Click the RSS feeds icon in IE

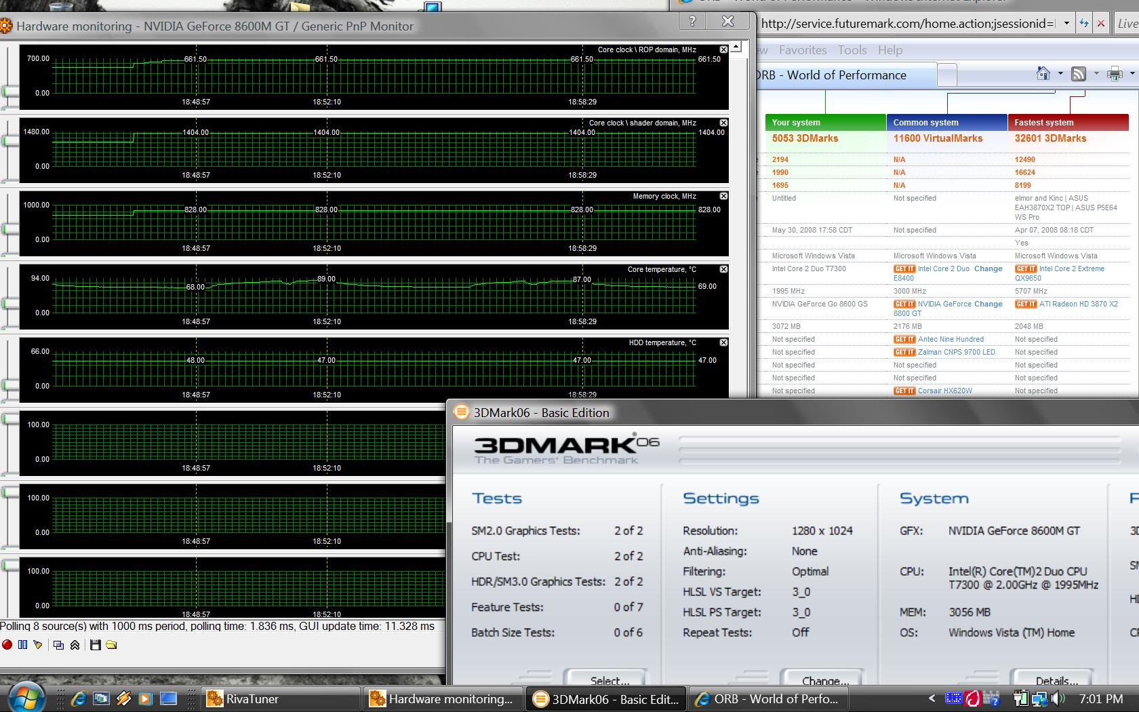pyautogui.click(x=1078, y=74)
